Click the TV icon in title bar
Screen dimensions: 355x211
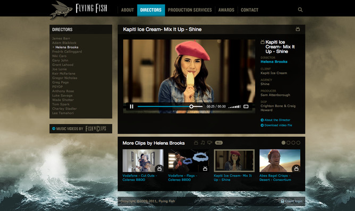298,29
